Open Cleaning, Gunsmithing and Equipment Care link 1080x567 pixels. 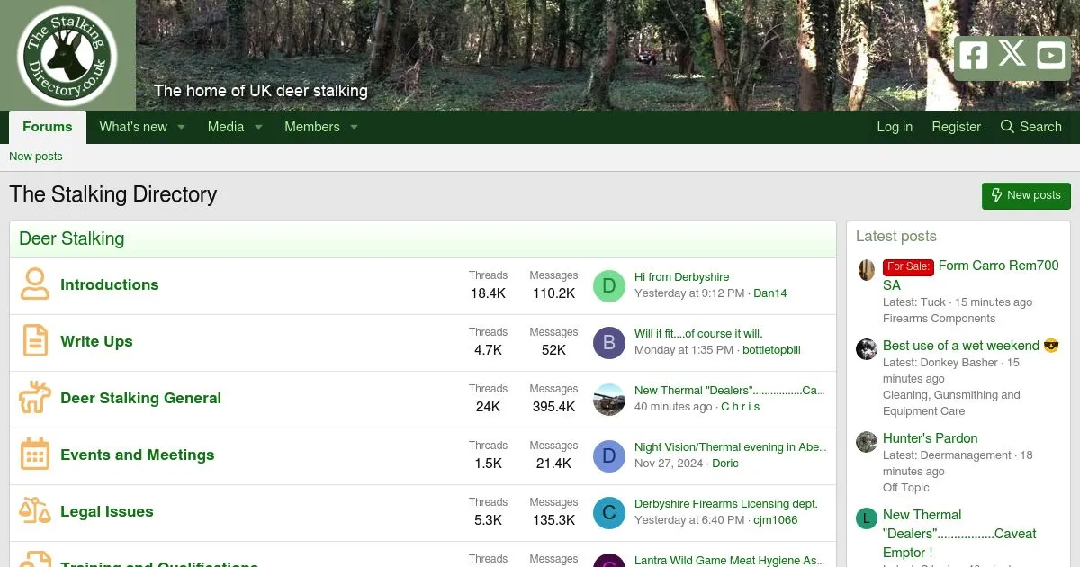[x=951, y=403]
